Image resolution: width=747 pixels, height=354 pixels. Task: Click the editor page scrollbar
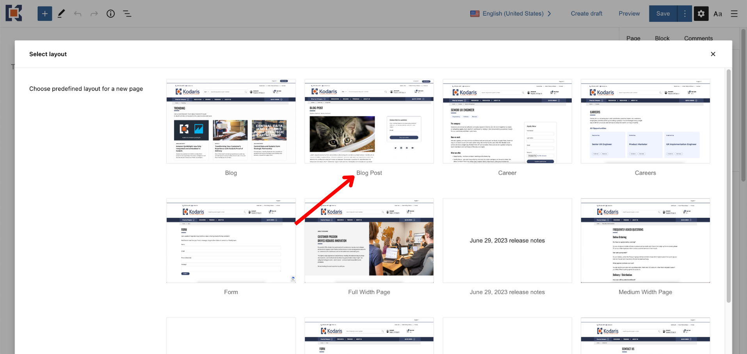pyautogui.click(x=743, y=105)
